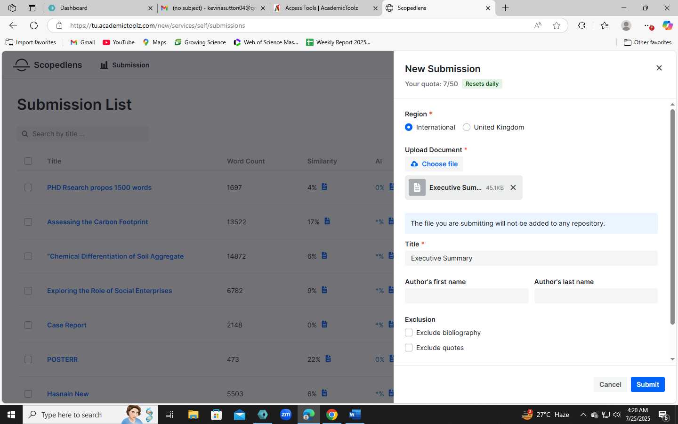Screen dimensions: 678x424
Task: Open the Copilot sidebar icon
Action: (x=667, y=25)
